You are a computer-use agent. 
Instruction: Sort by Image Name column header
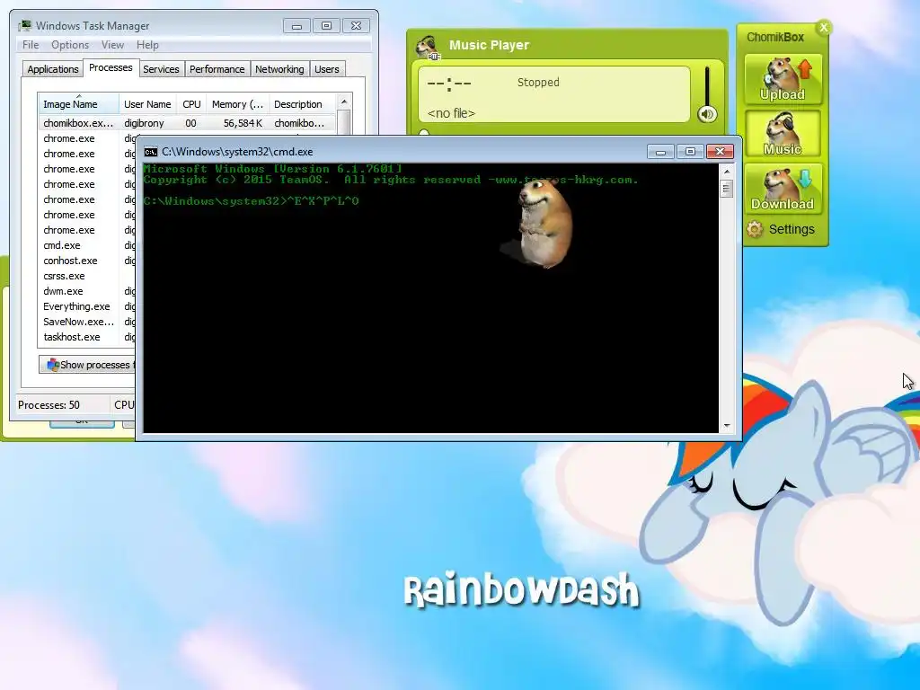coord(78,104)
